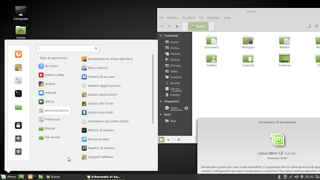Switch sidebar to tree view

click(x=168, y=140)
